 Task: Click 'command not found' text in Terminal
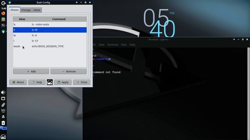pos(107,72)
